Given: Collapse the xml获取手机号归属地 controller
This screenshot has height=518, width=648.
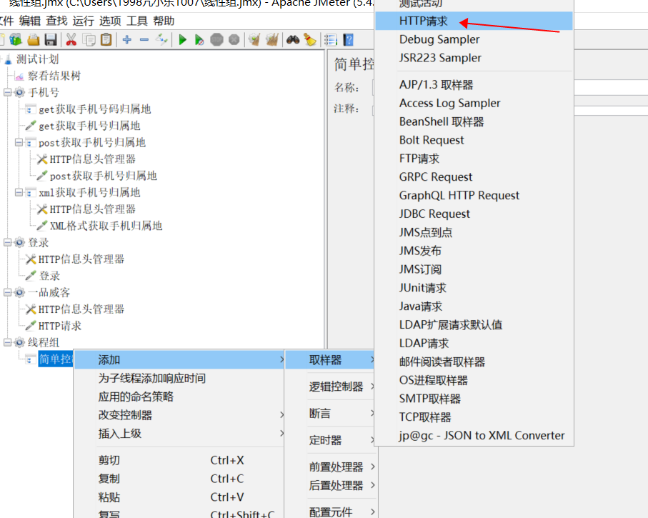Looking at the screenshot, I should pos(19,192).
